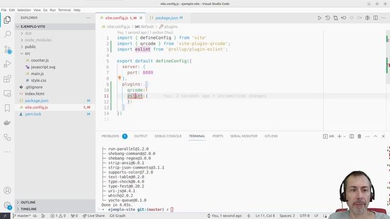Image resolution: width=390 pixels, height=219 pixels.
Task: Open the Extensions view icon
Action: tap(7, 78)
